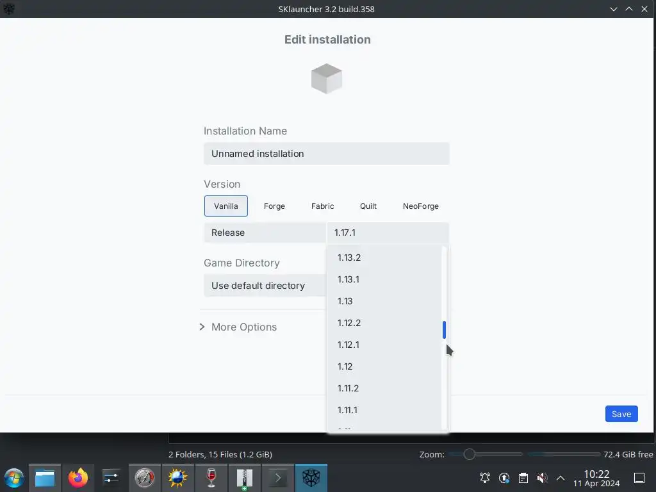This screenshot has height=492, width=656.
Task: Show hidden system tray icons
Action: pyautogui.click(x=561, y=478)
